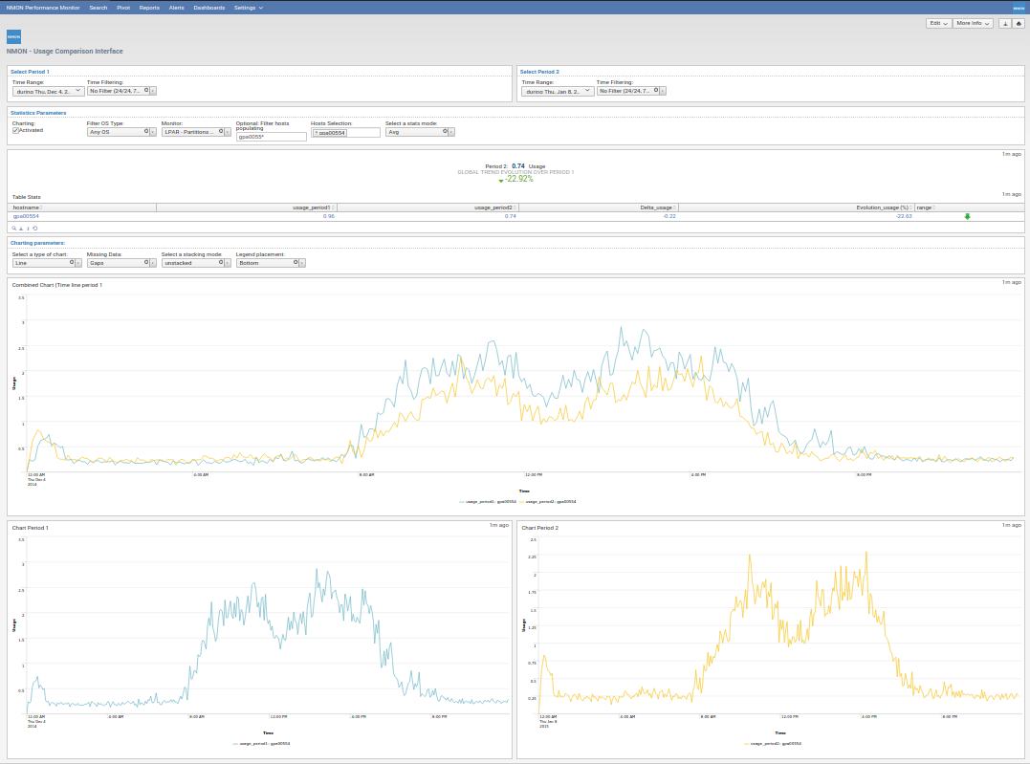The image size is (1030, 764).
Task: Toggle the Charting Activated checkbox
Action: (15, 130)
